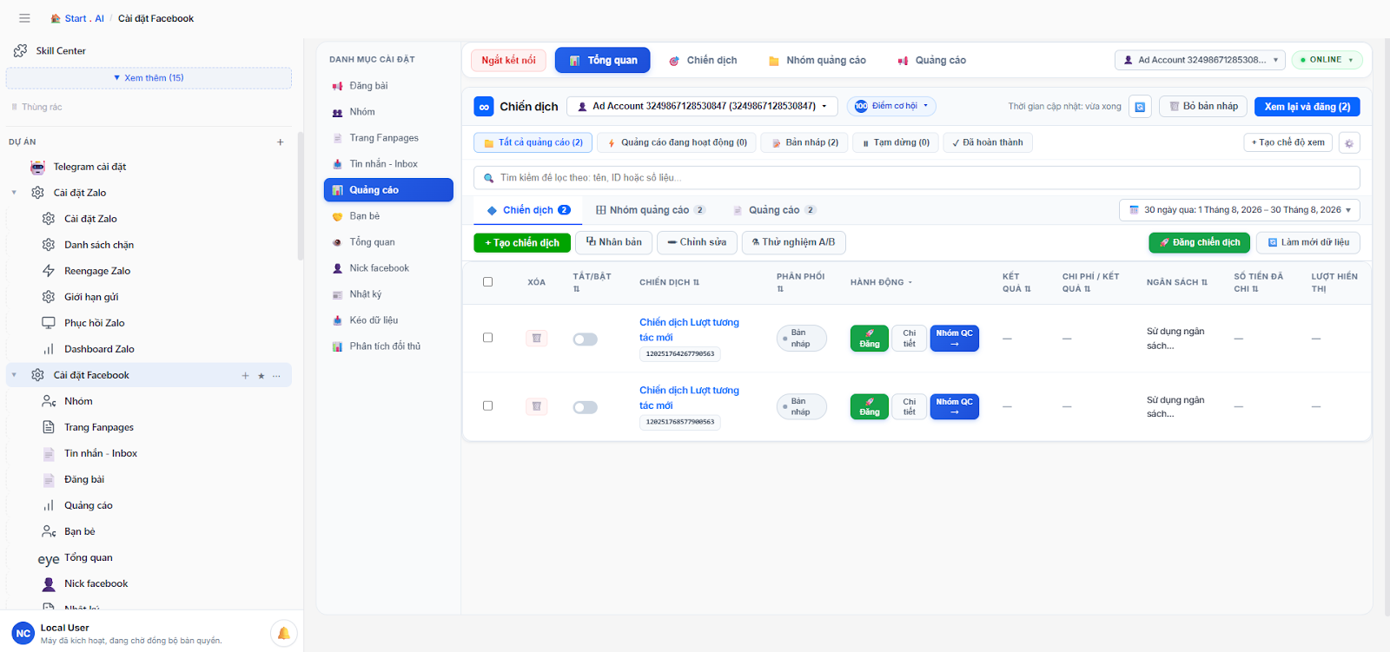Open Chi tiết for the second campaign
The image size is (1390, 652).
click(x=909, y=406)
